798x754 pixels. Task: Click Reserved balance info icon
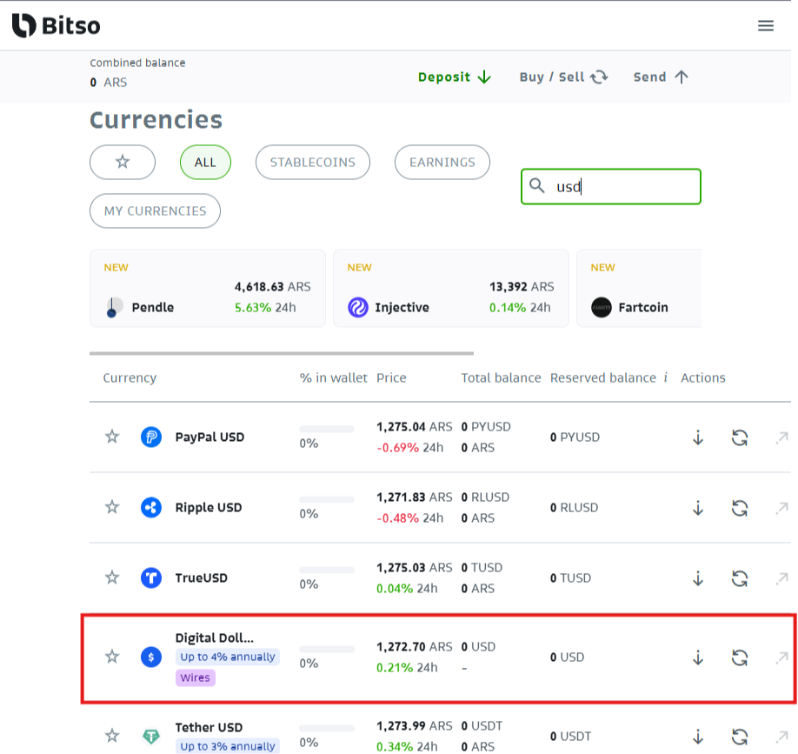point(665,377)
